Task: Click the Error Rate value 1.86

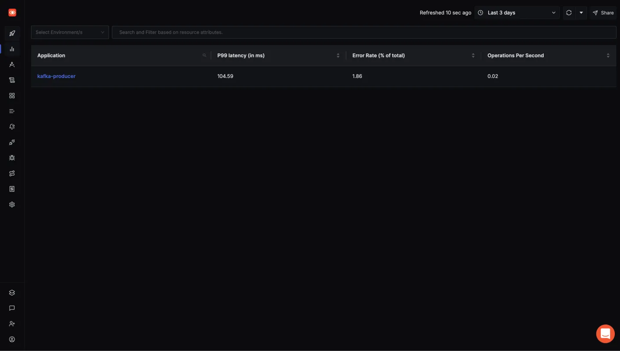Action: 357,76
